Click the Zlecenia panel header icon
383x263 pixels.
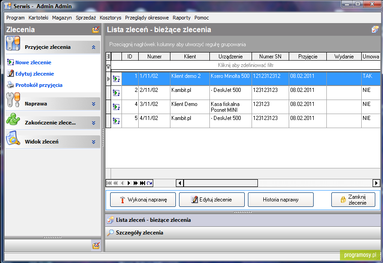pos(96,30)
